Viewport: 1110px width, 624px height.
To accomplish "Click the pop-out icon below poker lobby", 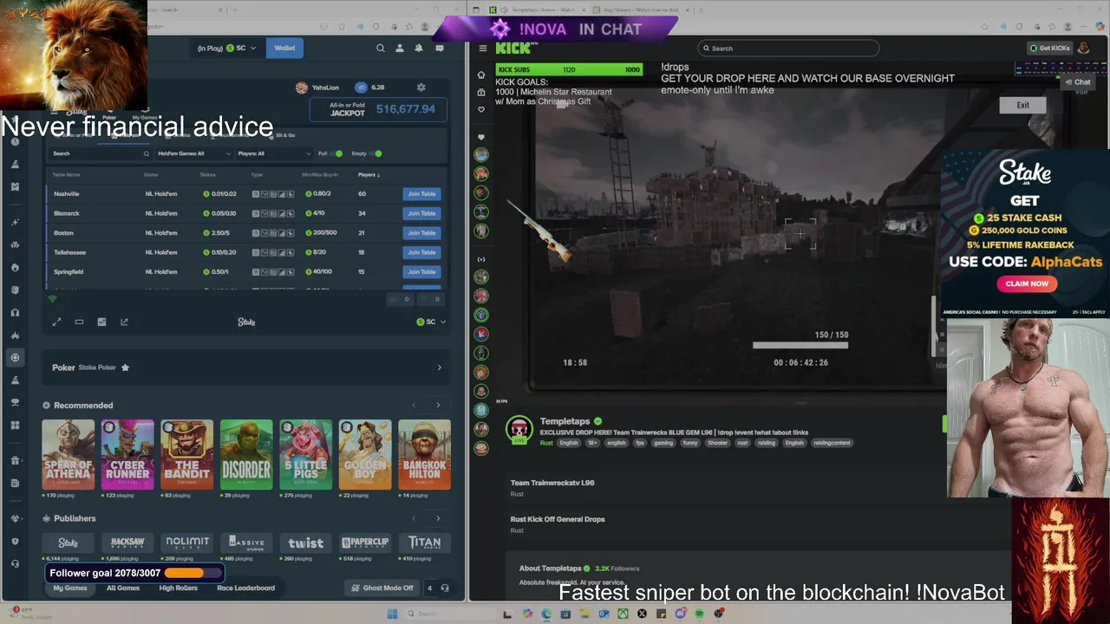I will (124, 322).
